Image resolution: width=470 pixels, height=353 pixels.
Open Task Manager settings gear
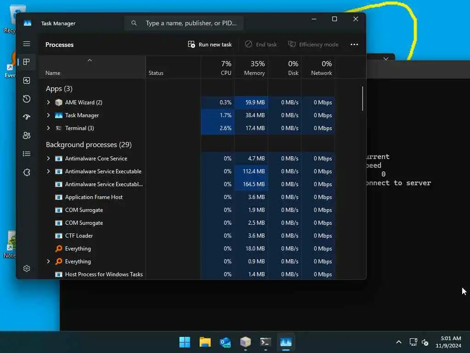tap(27, 268)
